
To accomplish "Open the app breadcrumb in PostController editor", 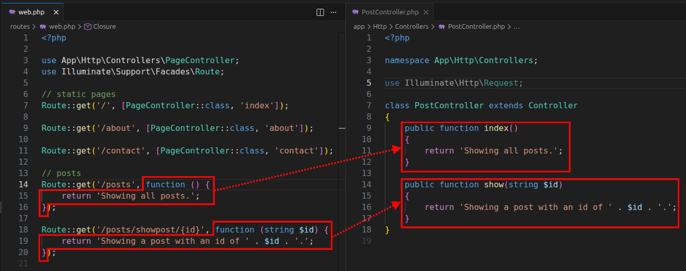I will point(359,26).
